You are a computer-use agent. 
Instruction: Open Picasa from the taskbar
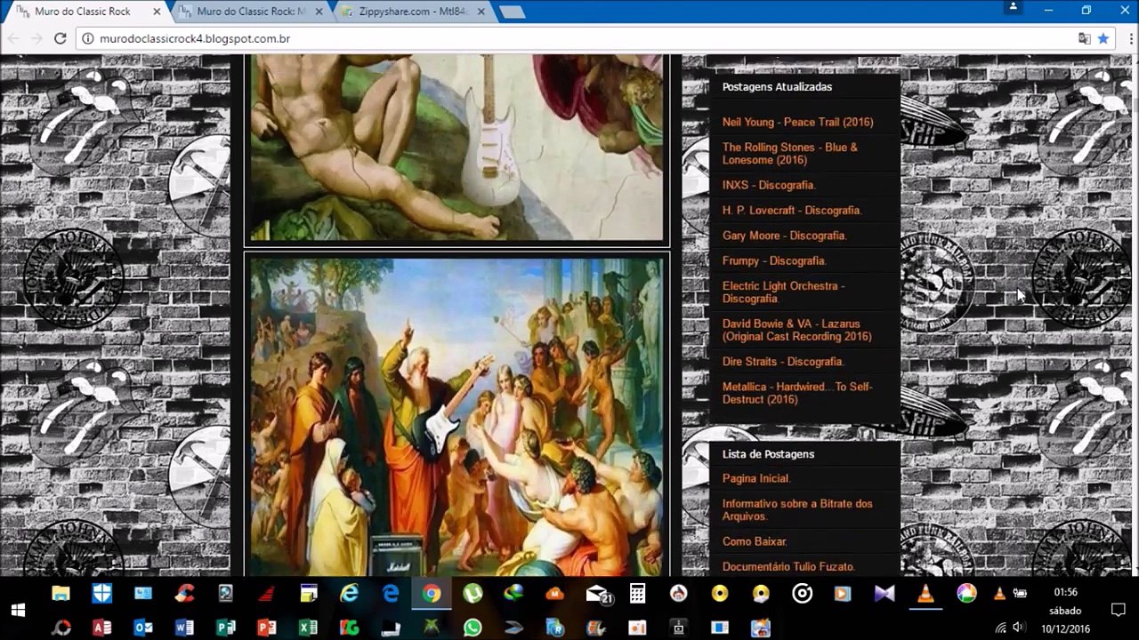tap(966, 593)
